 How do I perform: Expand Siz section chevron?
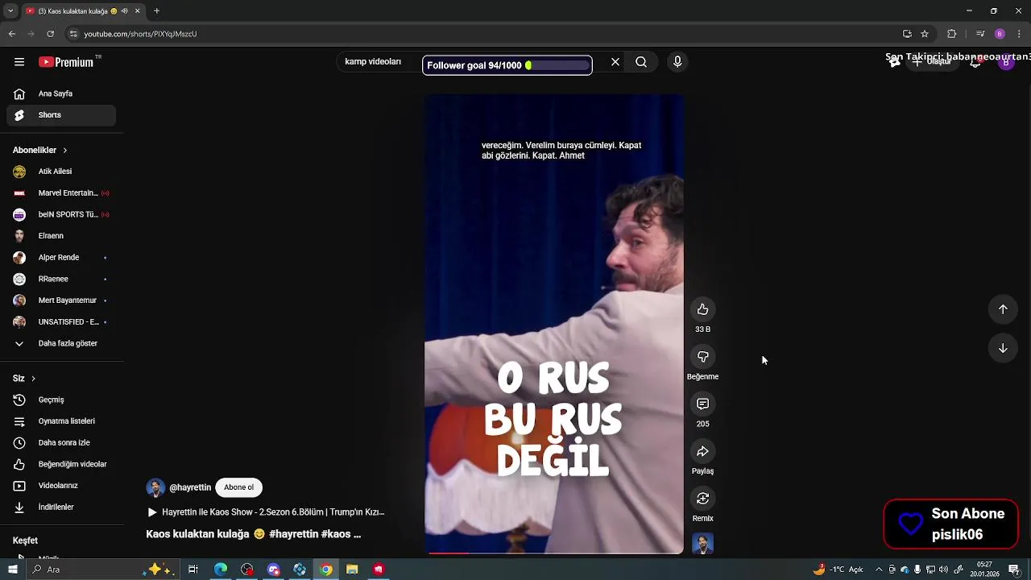tap(33, 379)
